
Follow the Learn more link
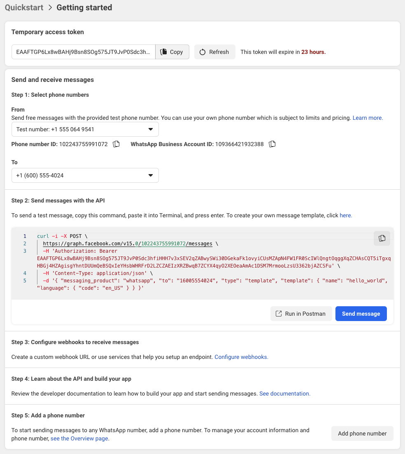[368, 118]
